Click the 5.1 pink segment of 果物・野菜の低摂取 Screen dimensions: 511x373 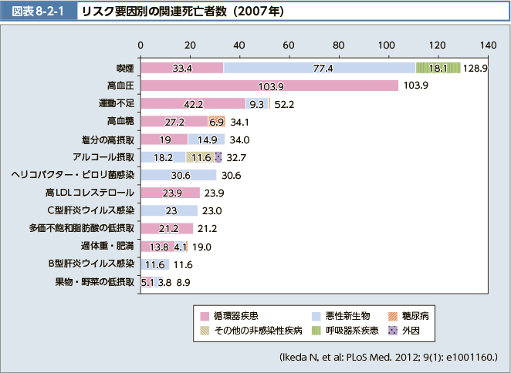click(x=146, y=282)
